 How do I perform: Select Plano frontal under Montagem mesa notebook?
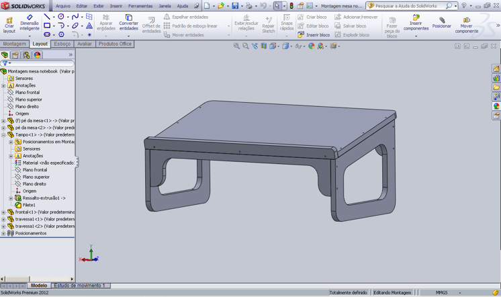coord(28,93)
